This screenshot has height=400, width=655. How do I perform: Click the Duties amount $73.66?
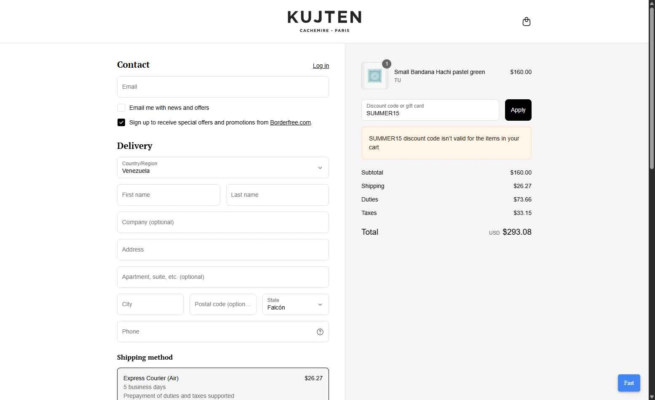522,199
